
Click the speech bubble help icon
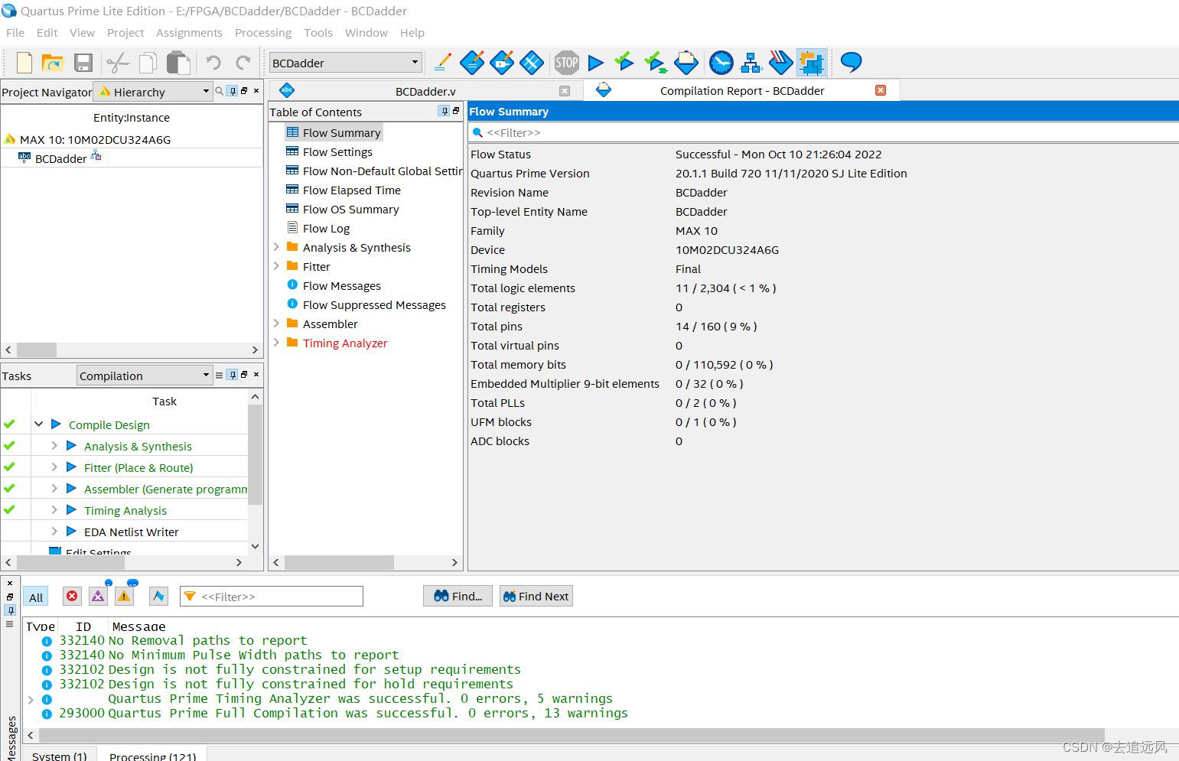coord(851,62)
